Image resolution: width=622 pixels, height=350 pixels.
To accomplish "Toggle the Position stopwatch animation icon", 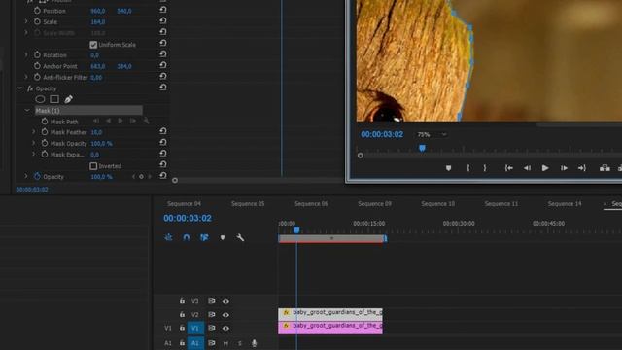I will (37, 11).
